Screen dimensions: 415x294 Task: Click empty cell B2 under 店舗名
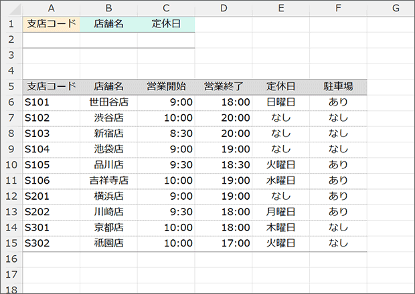tap(109, 39)
